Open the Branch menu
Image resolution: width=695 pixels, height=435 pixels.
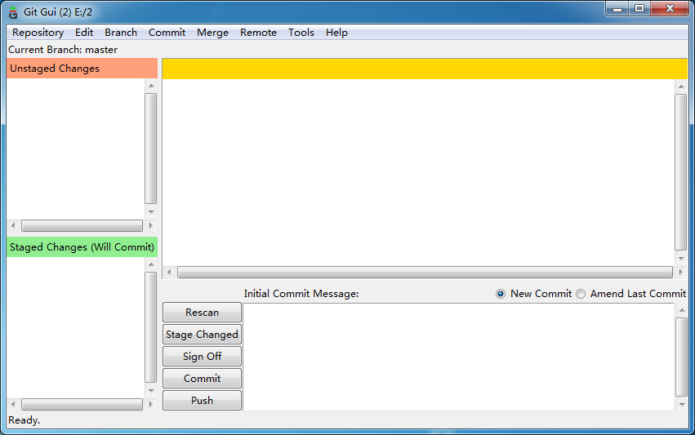click(121, 33)
